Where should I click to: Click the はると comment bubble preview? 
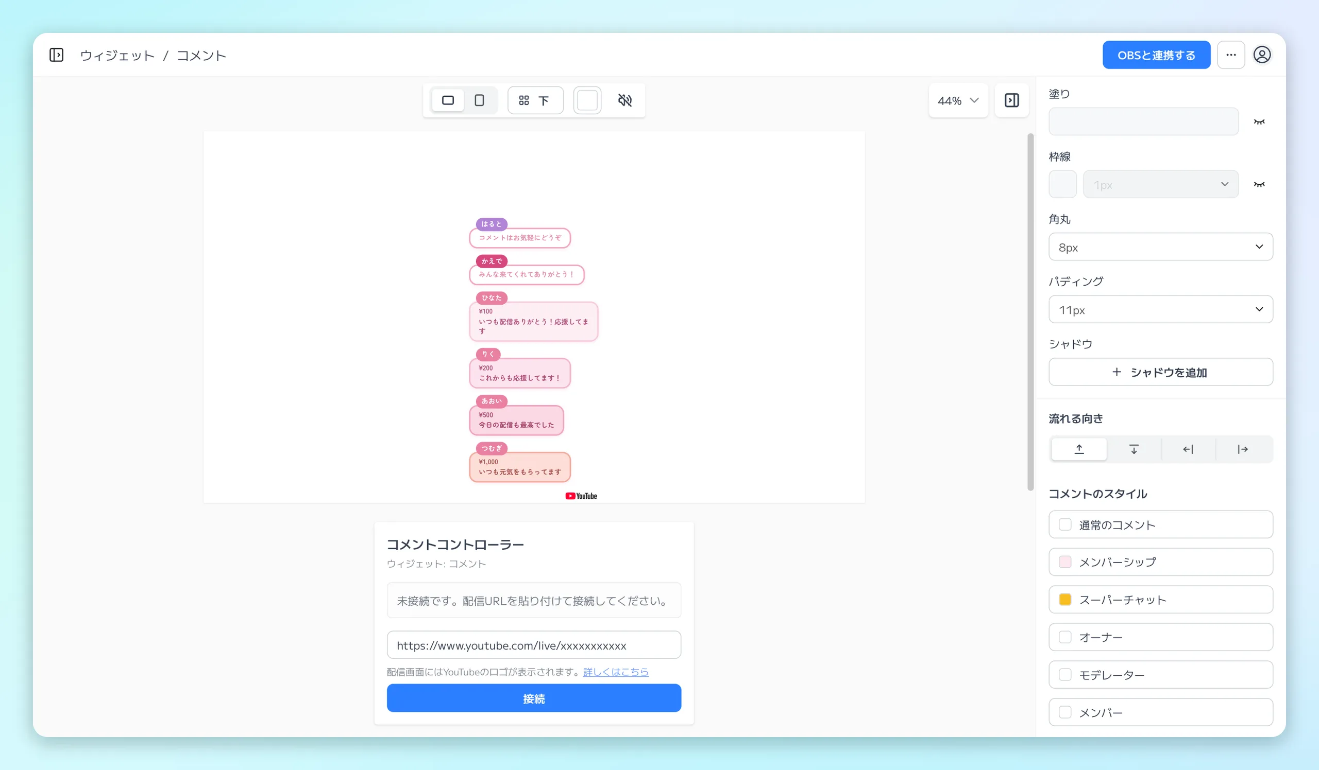pos(520,233)
